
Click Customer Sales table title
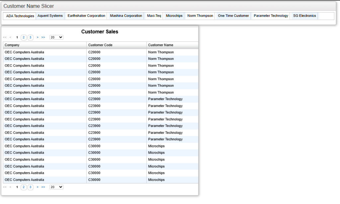point(100,31)
